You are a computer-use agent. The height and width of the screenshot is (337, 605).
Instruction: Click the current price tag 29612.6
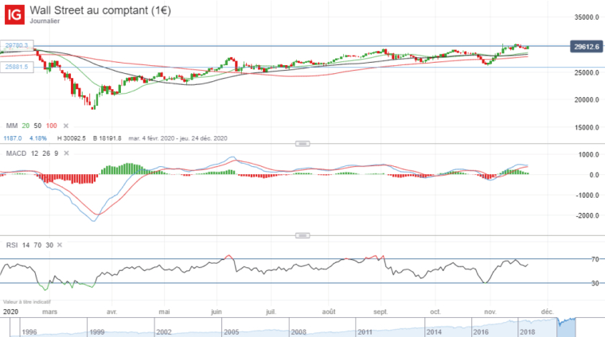tap(586, 47)
